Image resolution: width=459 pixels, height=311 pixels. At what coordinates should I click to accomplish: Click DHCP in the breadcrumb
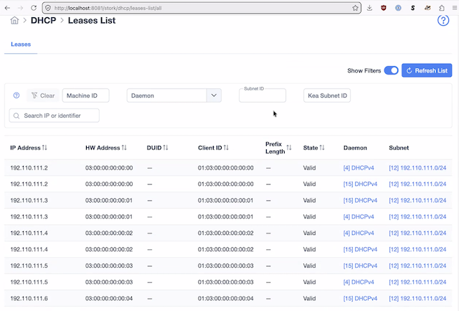point(43,21)
